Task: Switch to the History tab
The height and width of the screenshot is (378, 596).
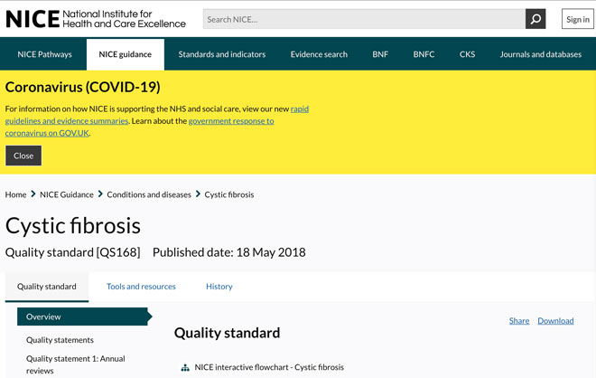Action: click(219, 287)
